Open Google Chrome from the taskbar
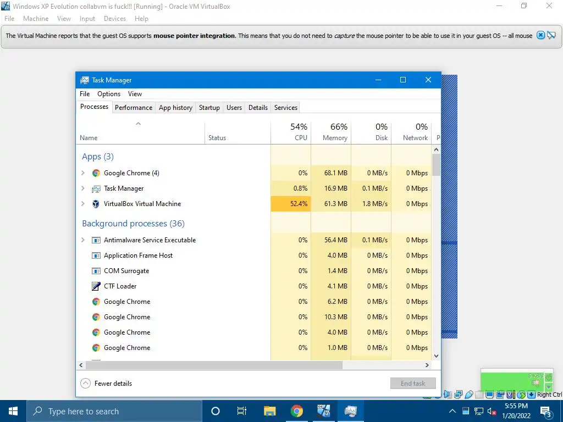The image size is (563, 422). coord(296,411)
